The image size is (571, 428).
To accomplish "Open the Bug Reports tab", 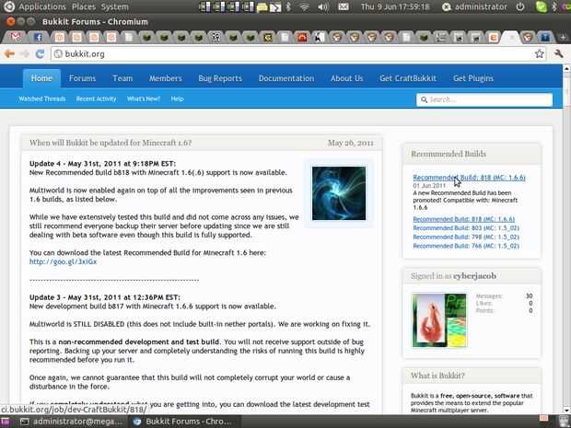I will click(220, 78).
